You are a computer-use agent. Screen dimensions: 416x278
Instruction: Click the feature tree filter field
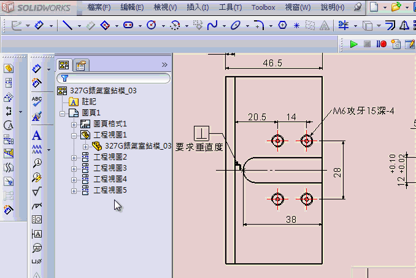point(114,78)
